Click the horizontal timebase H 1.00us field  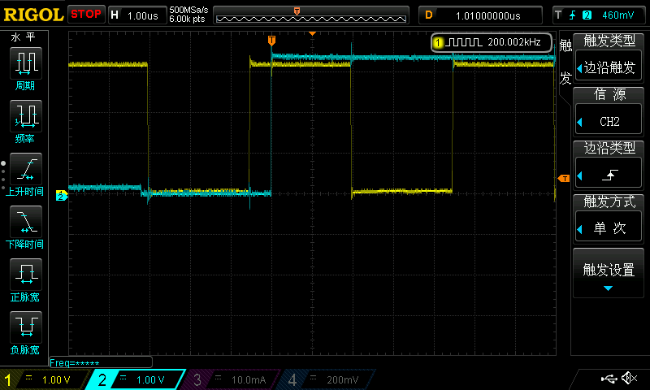[137, 15]
